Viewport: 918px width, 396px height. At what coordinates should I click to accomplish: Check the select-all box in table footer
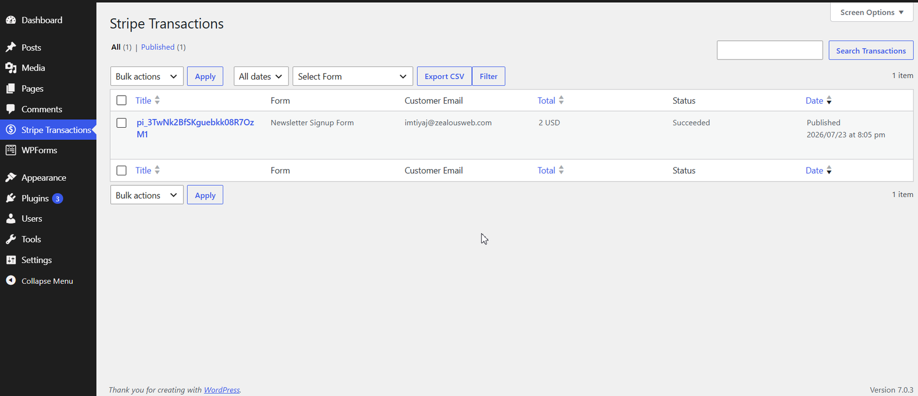click(122, 170)
